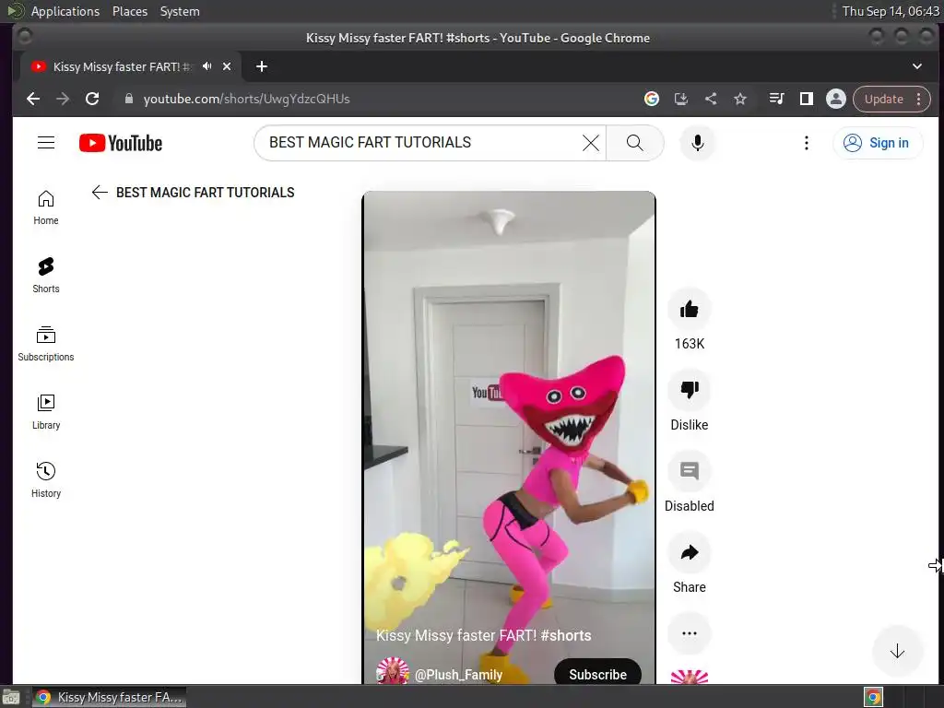Start voice search with microphone
Image resolution: width=944 pixels, height=708 pixels.
[x=697, y=143]
